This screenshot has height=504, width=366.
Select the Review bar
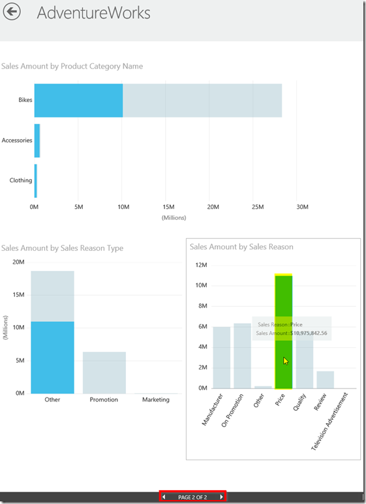[x=325, y=379]
